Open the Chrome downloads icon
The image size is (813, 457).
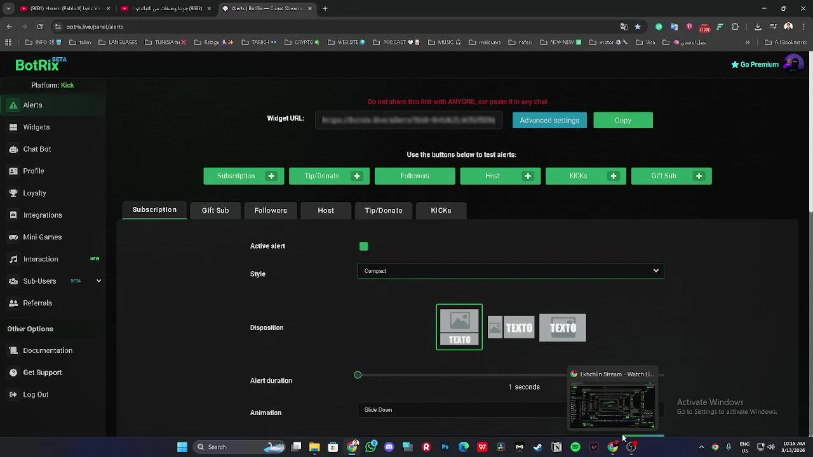coord(758,27)
